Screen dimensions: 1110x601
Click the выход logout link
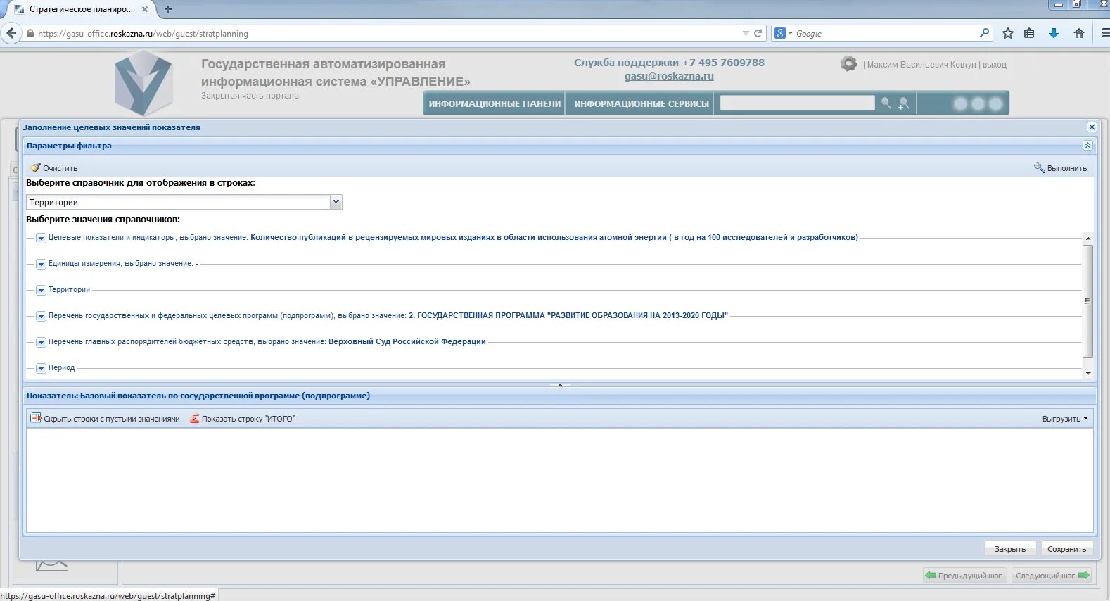coord(995,65)
